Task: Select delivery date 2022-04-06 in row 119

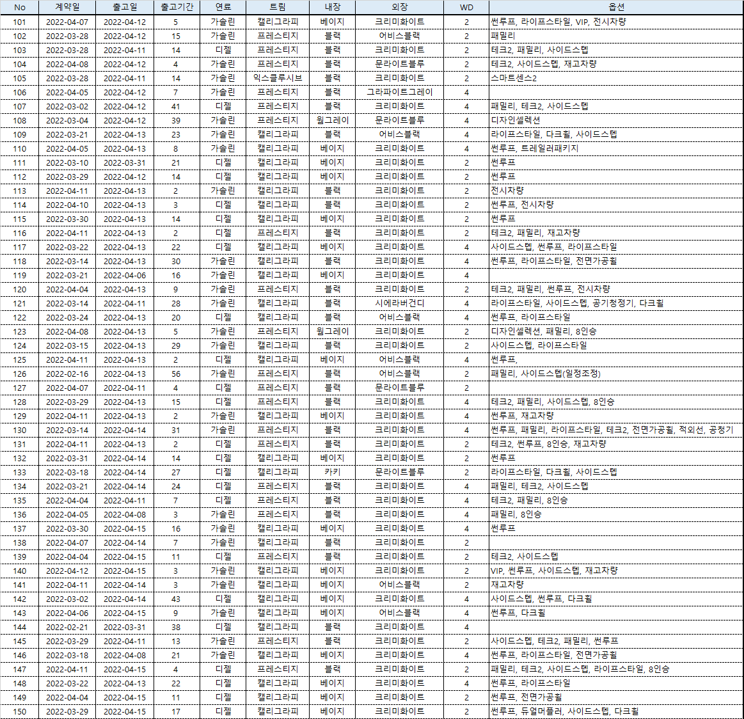Action: [x=125, y=275]
